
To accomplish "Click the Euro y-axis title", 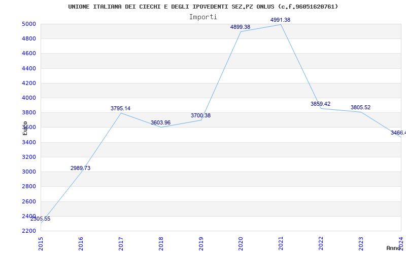I will click(x=25, y=128).
